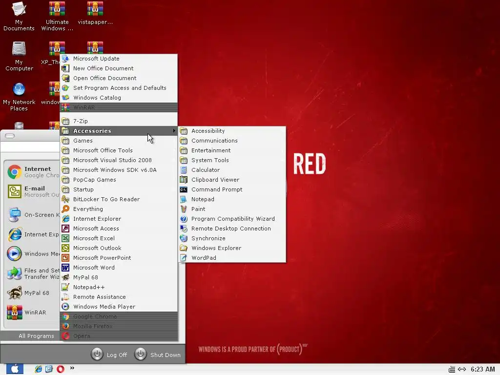Expand the Entertainment folder
This screenshot has height=375, width=500.
232,150
